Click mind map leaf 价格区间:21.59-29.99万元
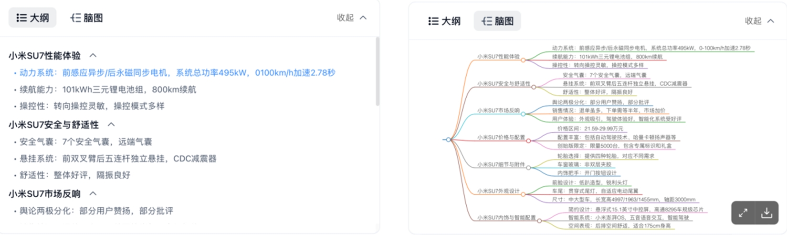Image resolution: width=787 pixels, height=241 pixels. coord(590,129)
